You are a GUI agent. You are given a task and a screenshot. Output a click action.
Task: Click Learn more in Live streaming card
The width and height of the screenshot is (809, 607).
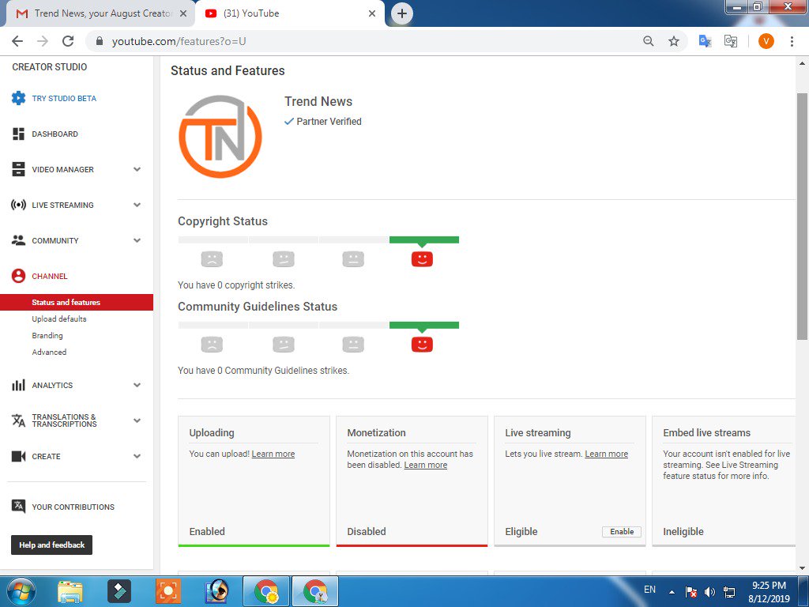pyautogui.click(x=606, y=454)
